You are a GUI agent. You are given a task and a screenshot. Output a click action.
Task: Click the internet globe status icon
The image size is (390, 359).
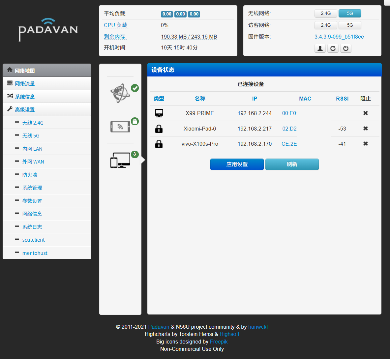120,93
